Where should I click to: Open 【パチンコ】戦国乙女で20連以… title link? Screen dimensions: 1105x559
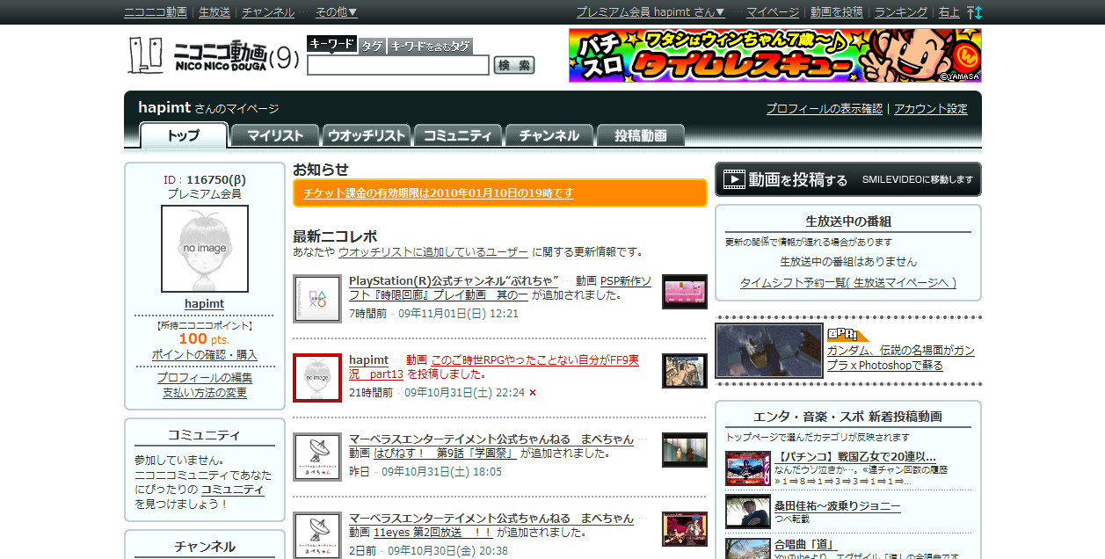click(x=855, y=457)
